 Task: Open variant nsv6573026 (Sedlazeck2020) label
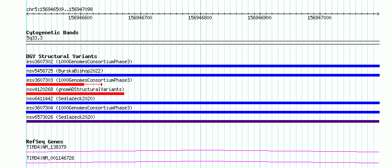(61, 117)
